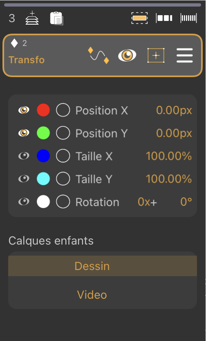Click the transform box crosshair icon
206x341 pixels.
[x=156, y=55]
